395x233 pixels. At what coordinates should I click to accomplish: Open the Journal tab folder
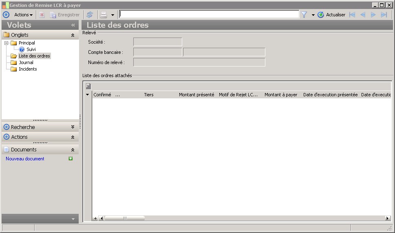point(26,62)
